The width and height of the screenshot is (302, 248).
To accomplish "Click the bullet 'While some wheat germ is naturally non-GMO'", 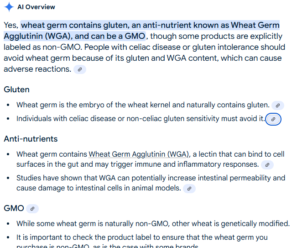I will coord(153,224).
